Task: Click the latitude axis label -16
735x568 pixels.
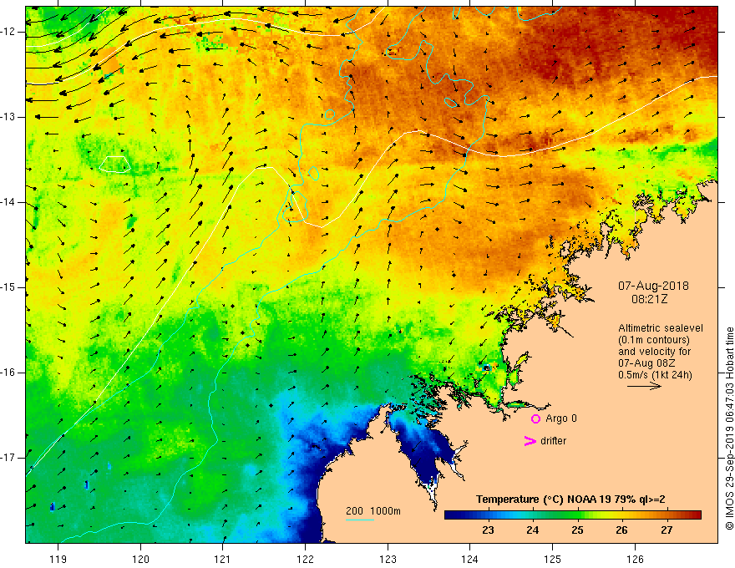Action: 8,373
